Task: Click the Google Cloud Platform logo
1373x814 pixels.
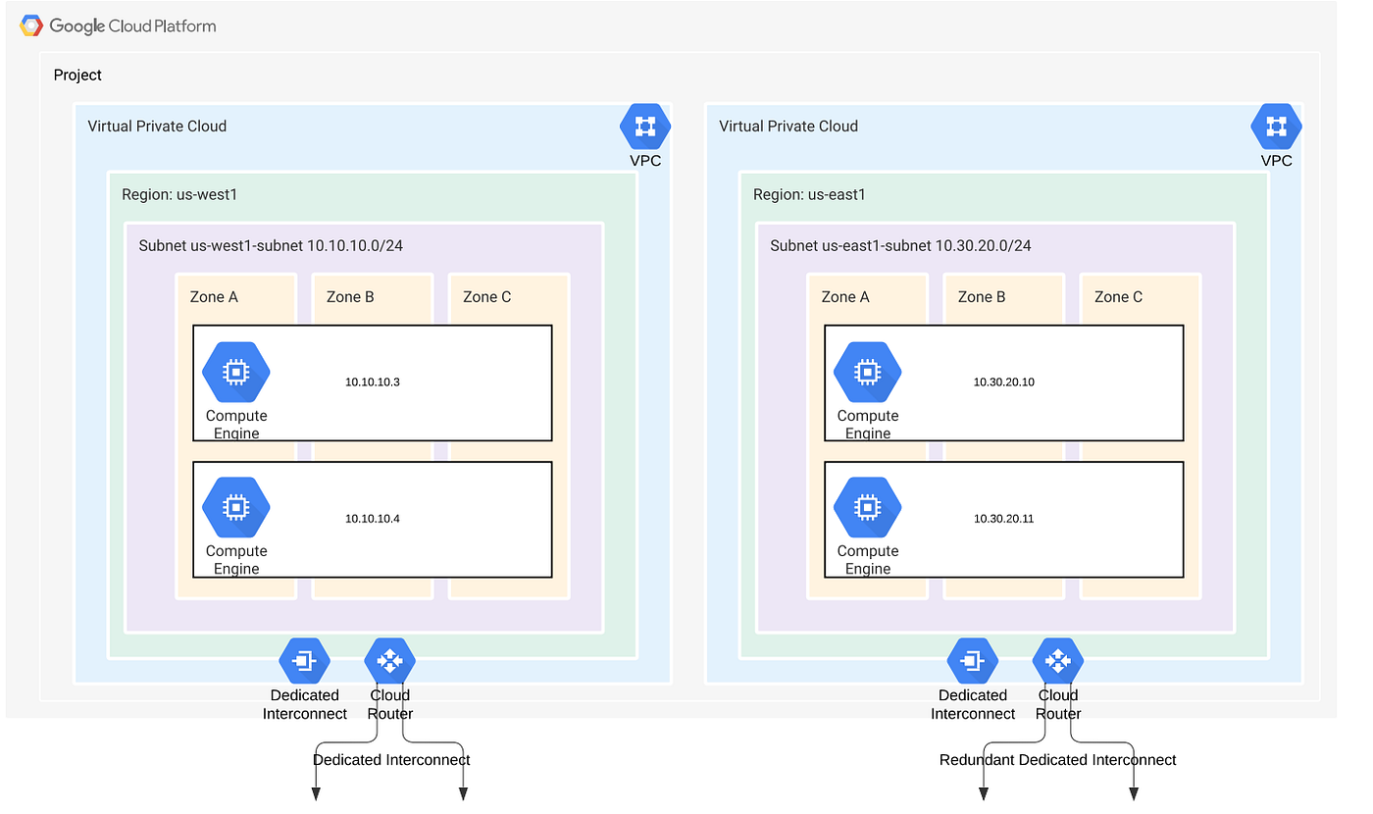Action: click(x=117, y=25)
